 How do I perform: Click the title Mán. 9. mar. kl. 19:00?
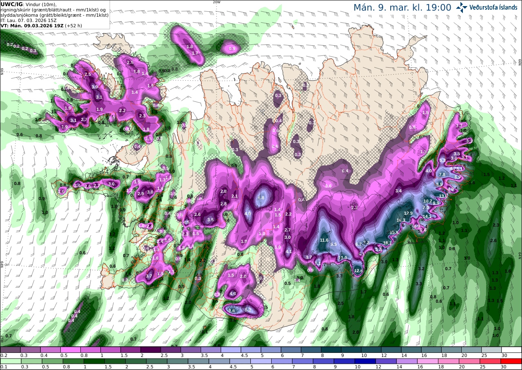(x=402, y=7)
